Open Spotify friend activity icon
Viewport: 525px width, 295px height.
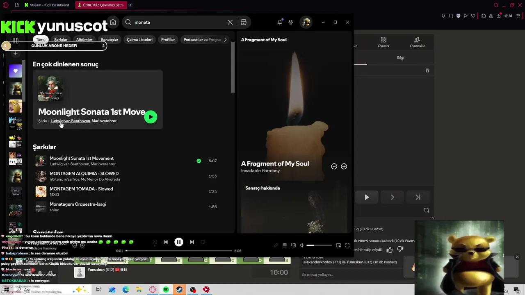click(291, 22)
